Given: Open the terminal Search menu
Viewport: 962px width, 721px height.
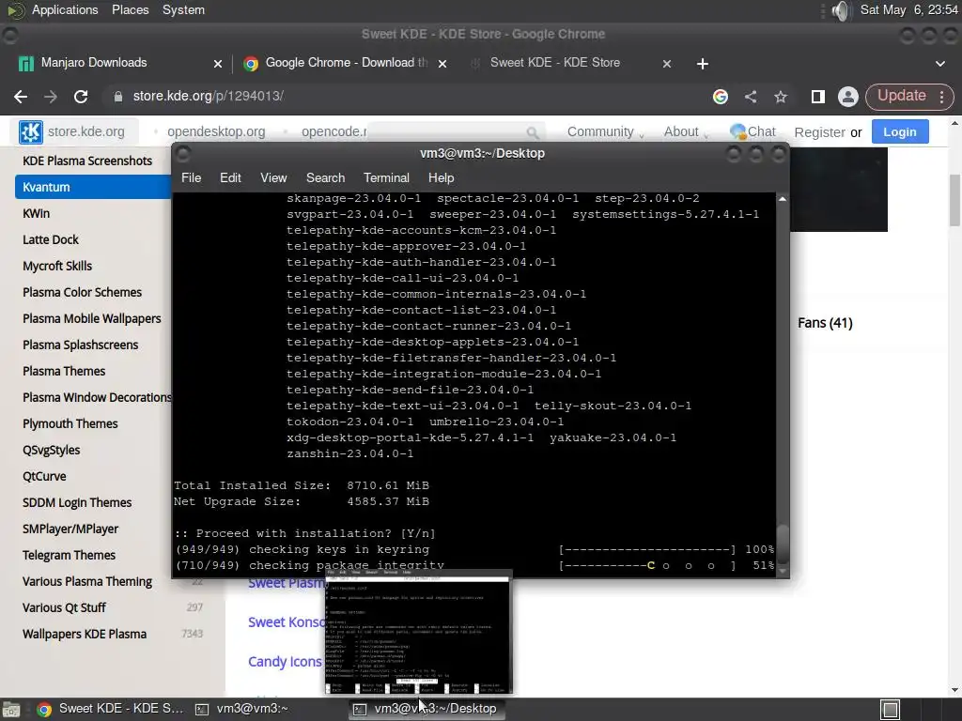Looking at the screenshot, I should coord(325,177).
